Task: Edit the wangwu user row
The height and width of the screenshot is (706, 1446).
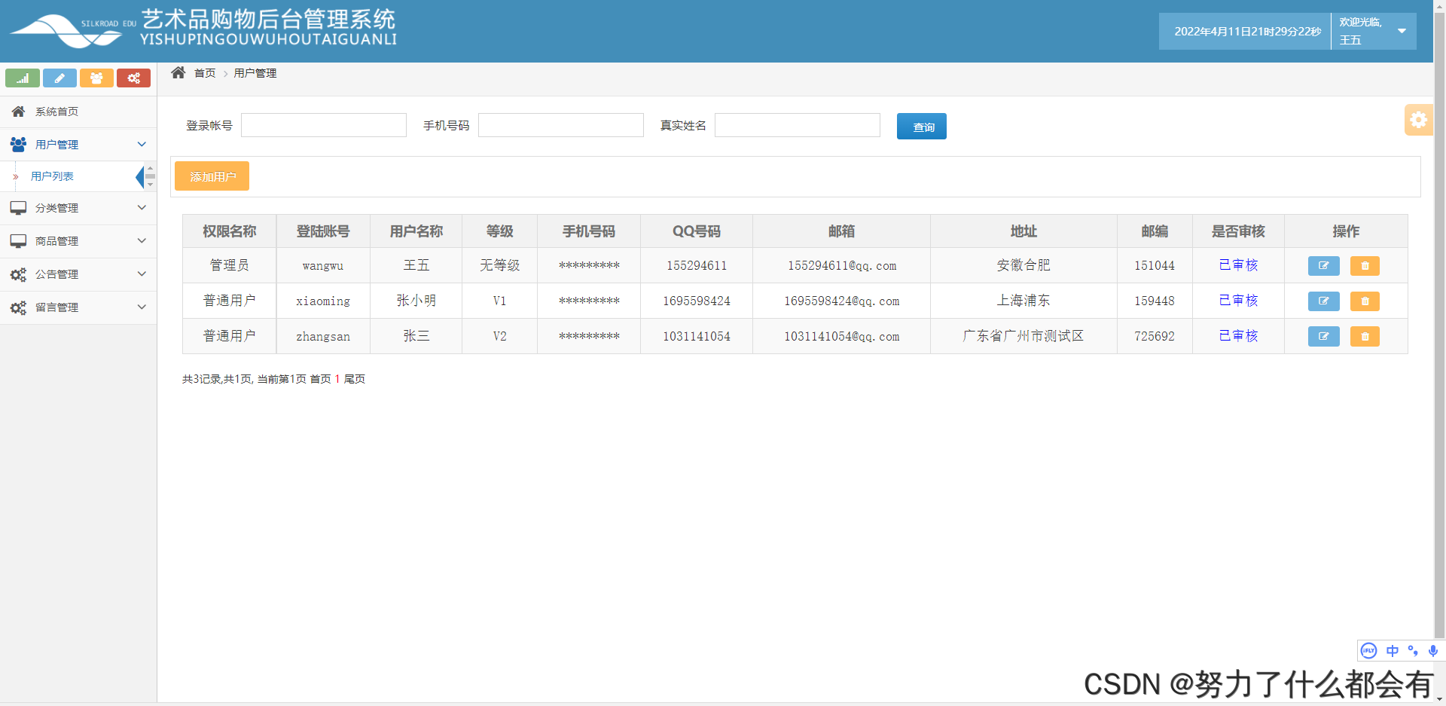Action: point(1323,266)
